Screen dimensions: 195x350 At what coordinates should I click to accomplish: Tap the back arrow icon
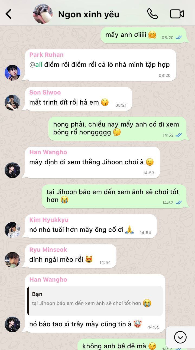click(x=9, y=14)
